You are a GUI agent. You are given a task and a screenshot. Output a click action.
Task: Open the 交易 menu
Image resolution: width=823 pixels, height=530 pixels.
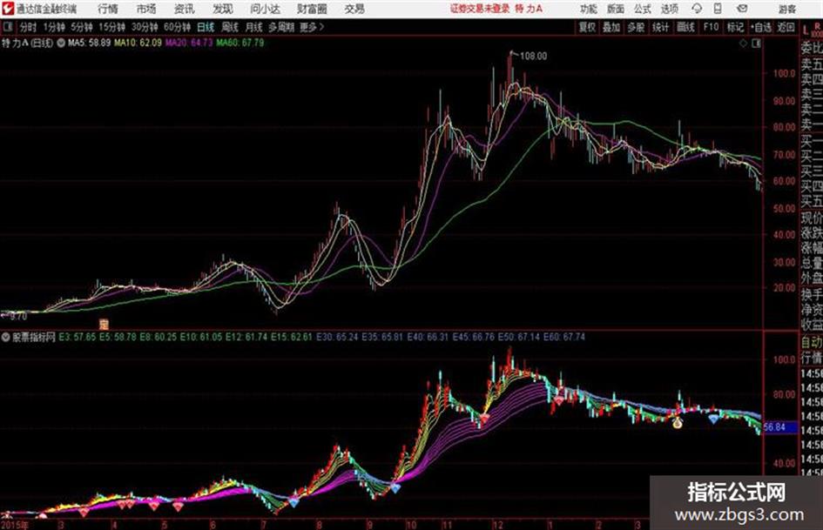pyautogui.click(x=354, y=9)
